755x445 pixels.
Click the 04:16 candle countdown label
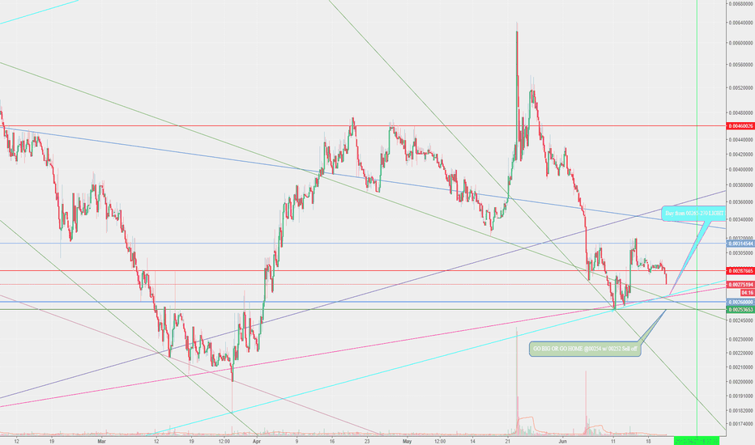point(747,293)
